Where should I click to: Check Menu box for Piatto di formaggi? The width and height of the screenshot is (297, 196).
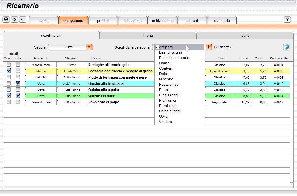(9, 77)
